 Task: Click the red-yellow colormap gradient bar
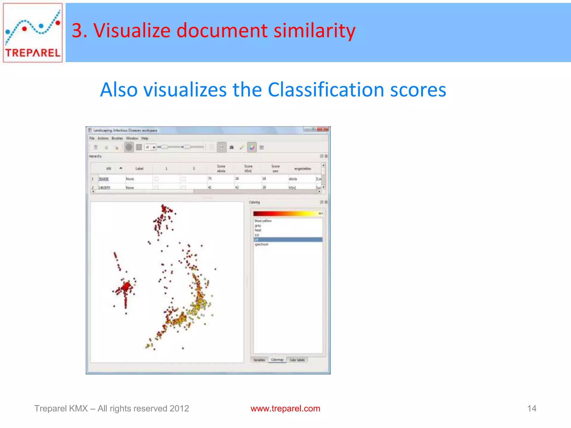tap(288, 213)
